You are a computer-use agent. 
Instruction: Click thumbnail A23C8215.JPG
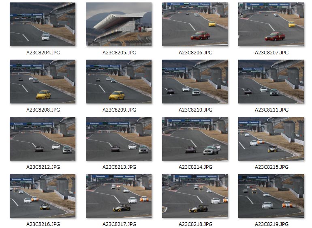click(271, 139)
